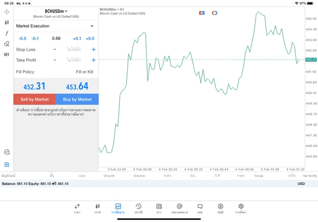Open the drawing objects shapes icon

pyautogui.click(x=6, y=44)
